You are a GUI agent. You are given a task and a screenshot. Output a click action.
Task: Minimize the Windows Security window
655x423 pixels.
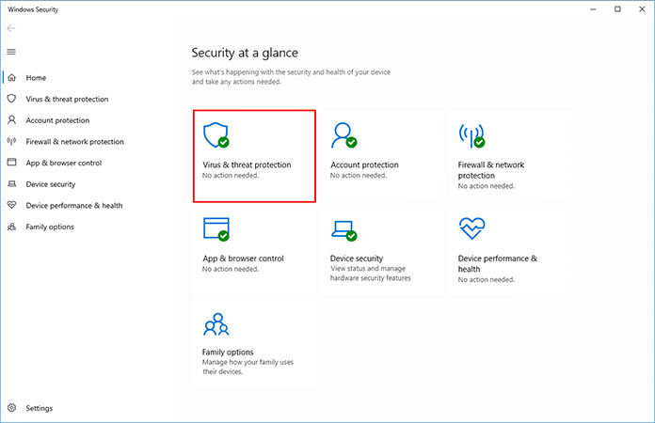[x=593, y=9]
